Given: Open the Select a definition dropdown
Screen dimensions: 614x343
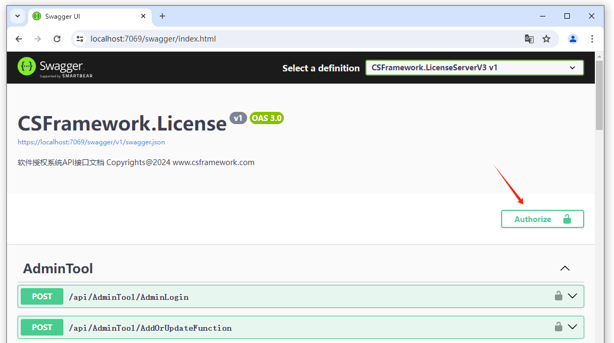Looking at the screenshot, I should pos(474,68).
